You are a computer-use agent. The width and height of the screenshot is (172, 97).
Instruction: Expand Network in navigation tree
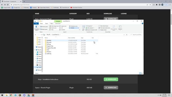35,70
